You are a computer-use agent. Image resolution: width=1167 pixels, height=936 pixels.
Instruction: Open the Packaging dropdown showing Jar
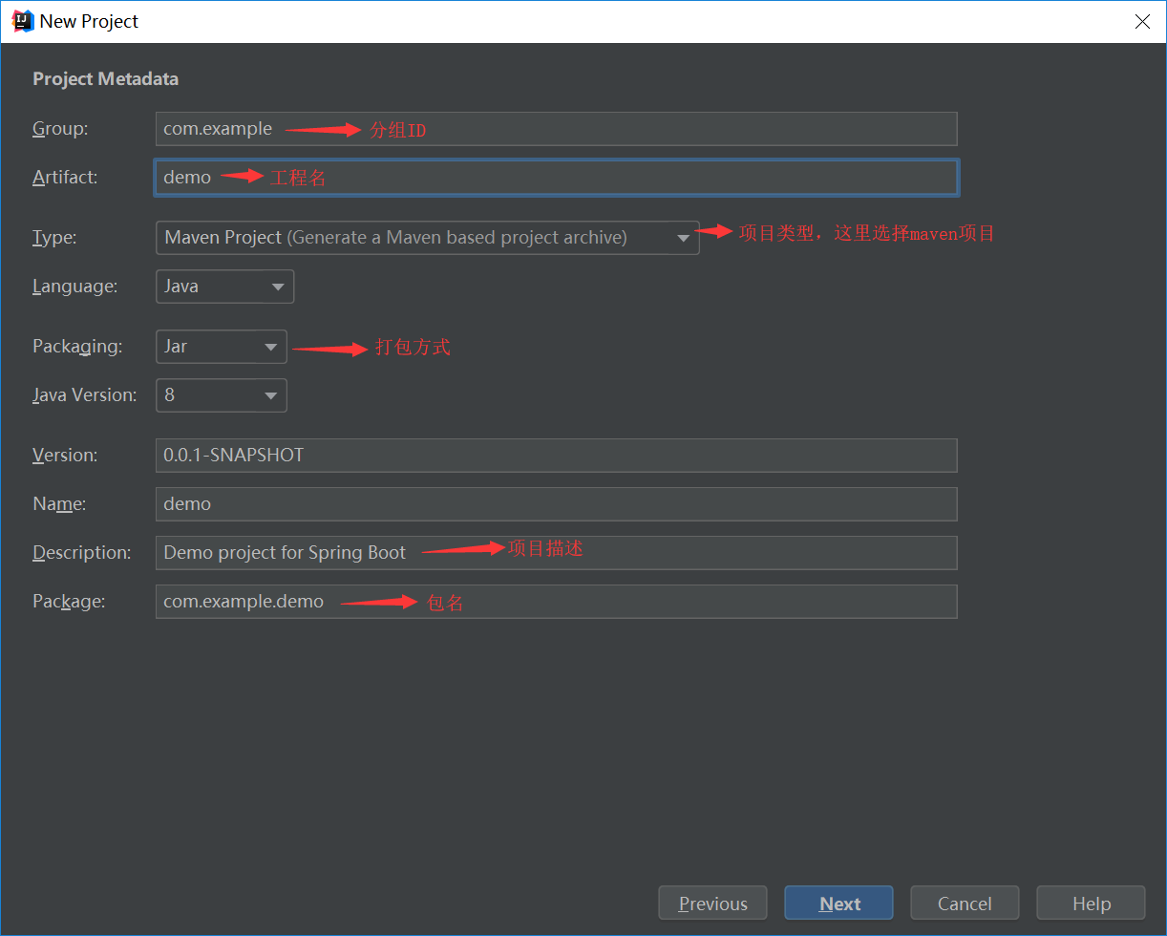tap(221, 347)
